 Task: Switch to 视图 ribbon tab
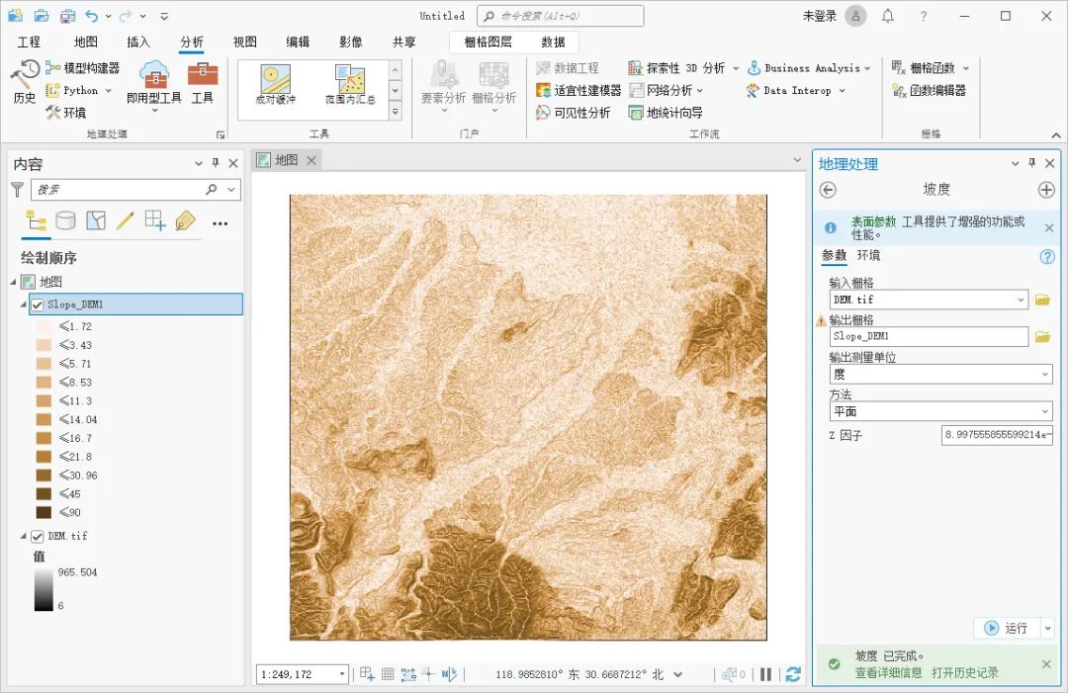pos(244,43)
